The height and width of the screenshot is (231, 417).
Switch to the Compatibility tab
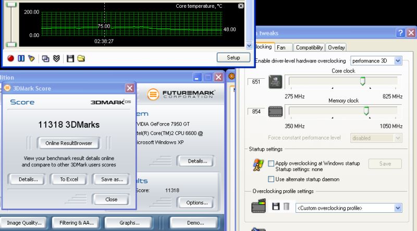[309, 47]
